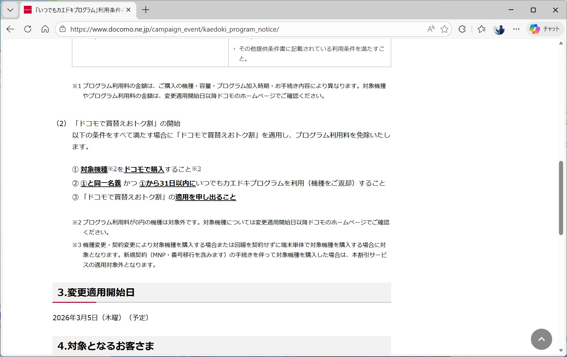The height and width of the screenshot is (357, 567).
Task: Start Read Aloud for this page
Action: (431, 29)
